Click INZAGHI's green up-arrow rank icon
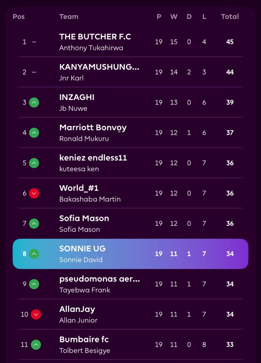The image size is (261, 363). pyautogui.click(x=34, y=102)
